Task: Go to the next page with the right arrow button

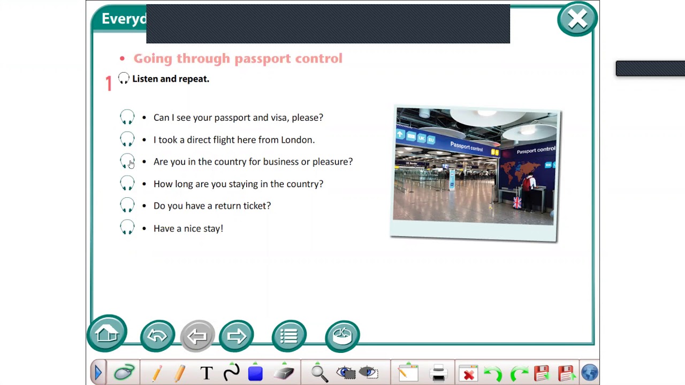Action: point(237,336)
